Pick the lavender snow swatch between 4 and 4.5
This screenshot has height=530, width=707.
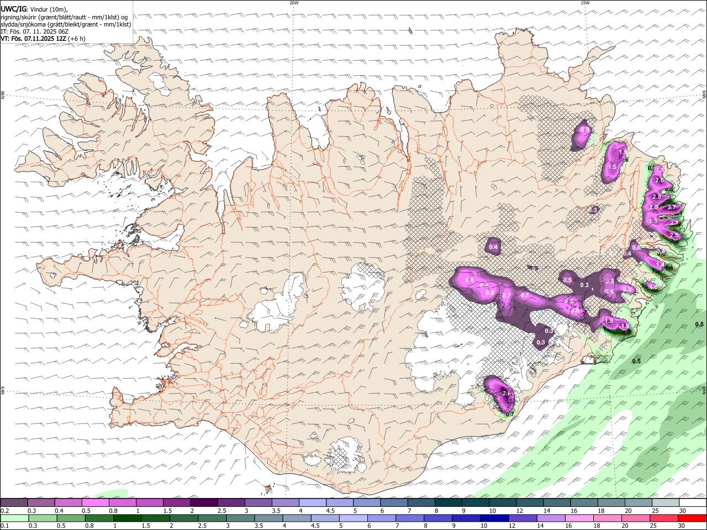[x=312, y=503]
